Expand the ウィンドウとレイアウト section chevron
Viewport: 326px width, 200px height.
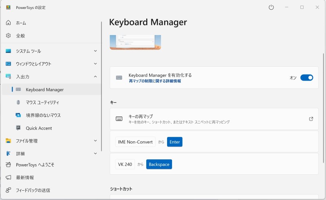tap(95, 64)
